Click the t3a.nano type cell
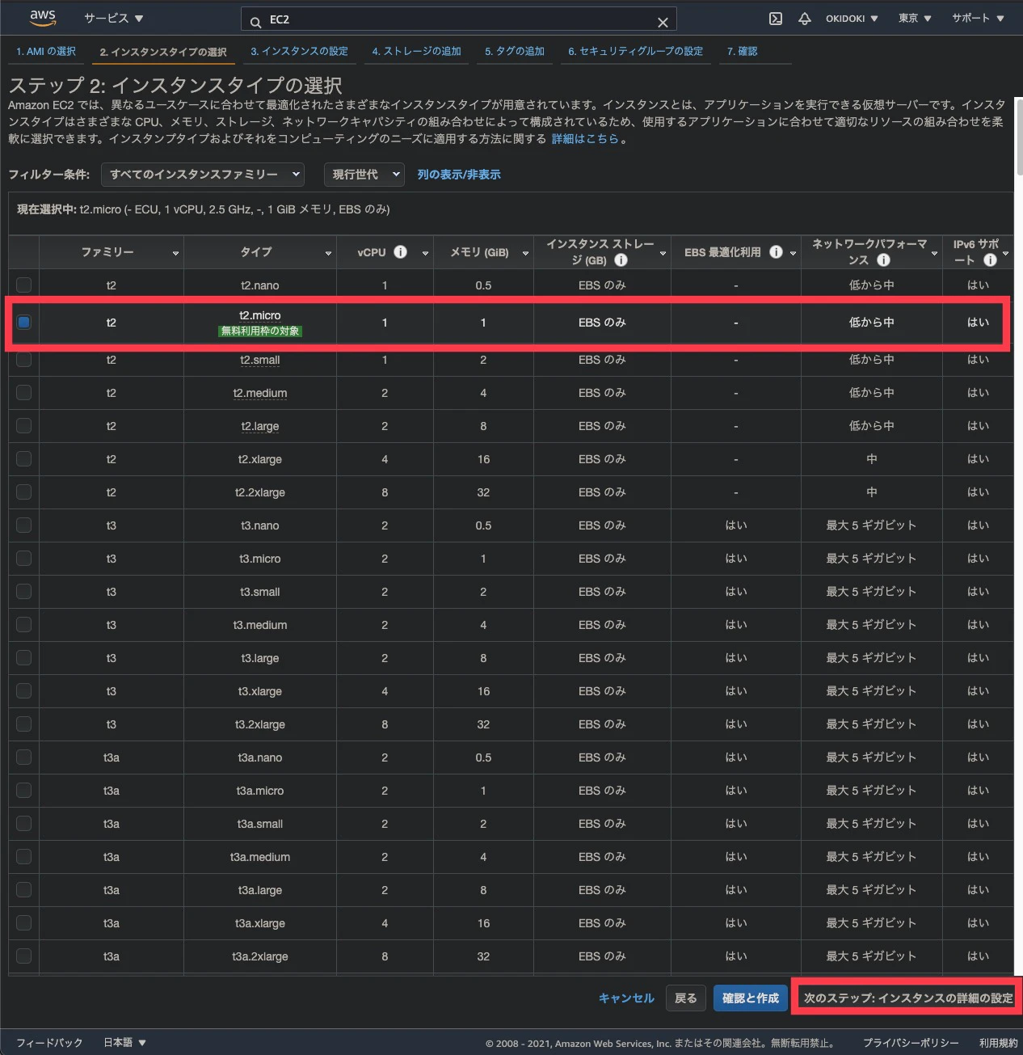Screen dimensions: 1023x1055 pos(260,757)
